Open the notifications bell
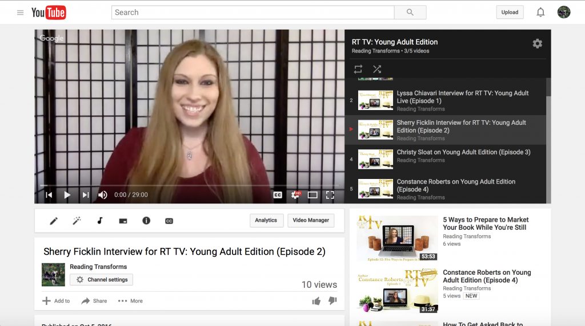 point(540,13)
